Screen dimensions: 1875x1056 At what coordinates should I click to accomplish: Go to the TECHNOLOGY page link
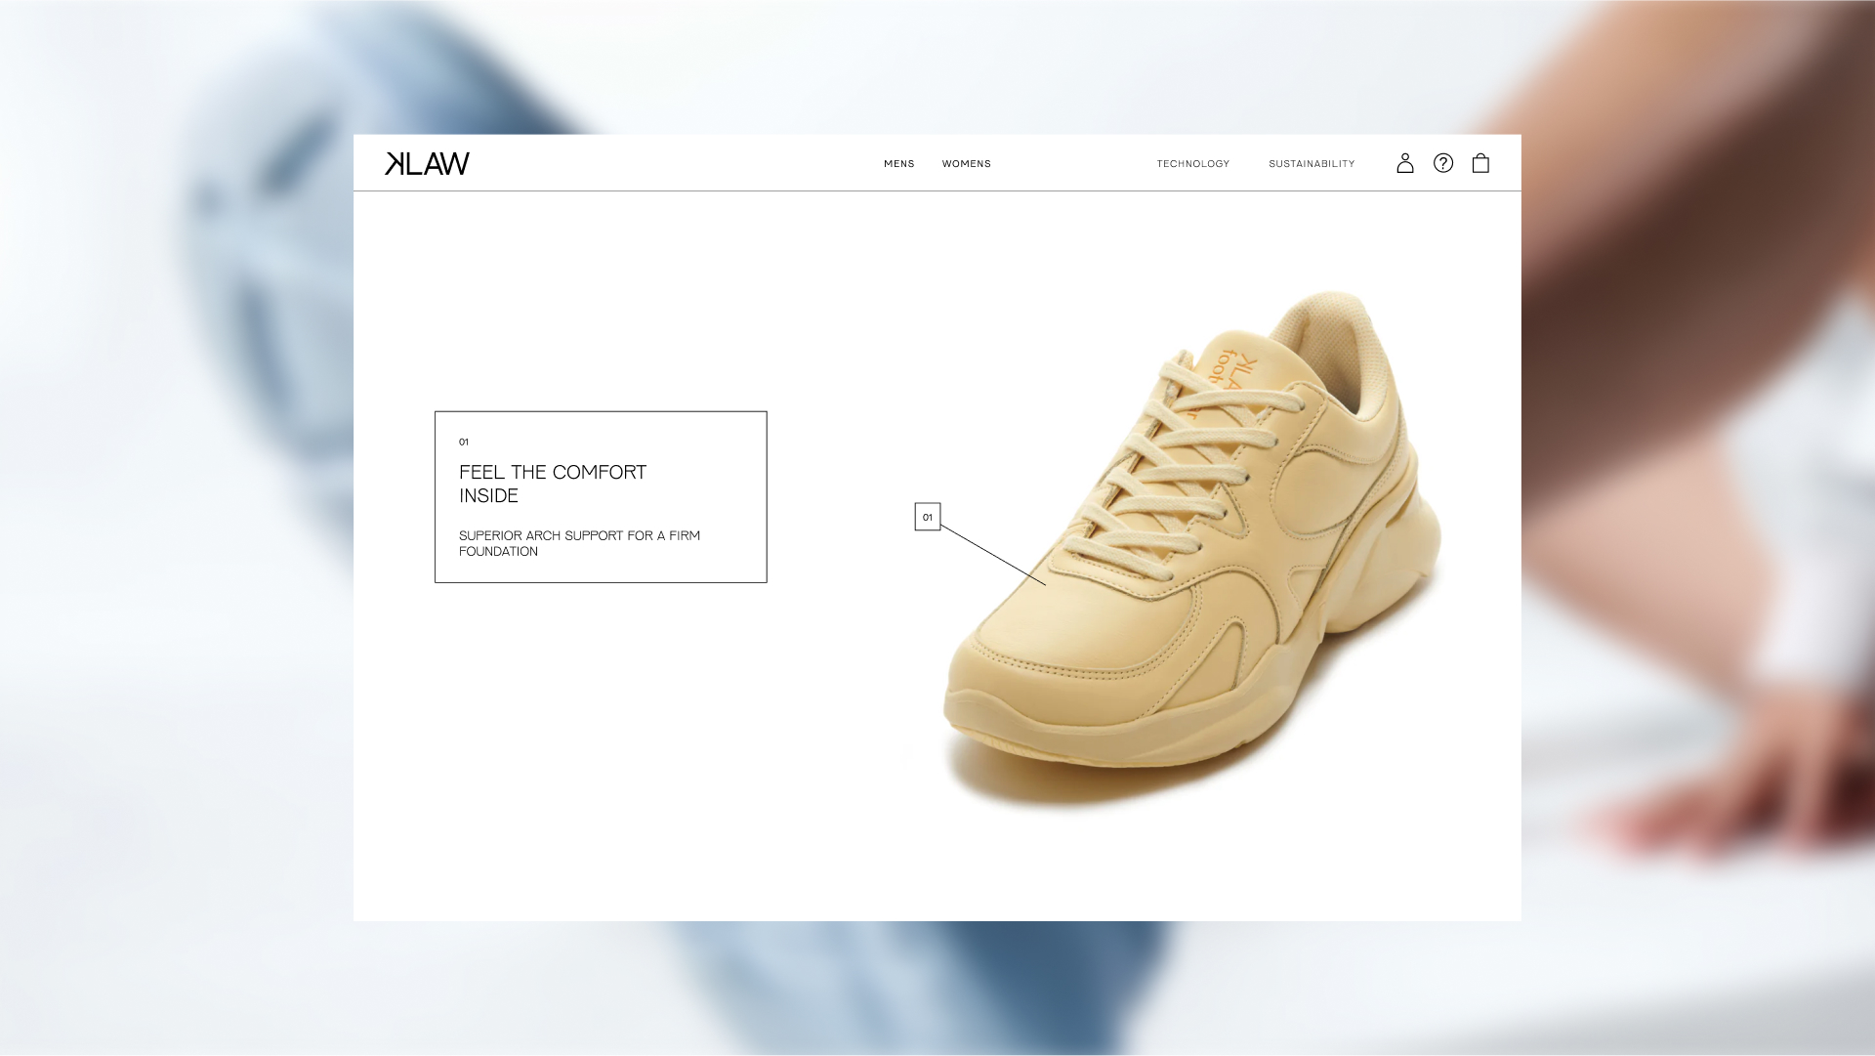pyautogui.click(x=1193, y=164)
